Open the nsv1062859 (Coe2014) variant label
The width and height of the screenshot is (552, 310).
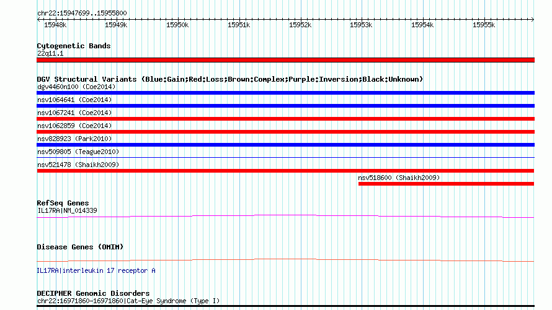click(x=74, y=126)
